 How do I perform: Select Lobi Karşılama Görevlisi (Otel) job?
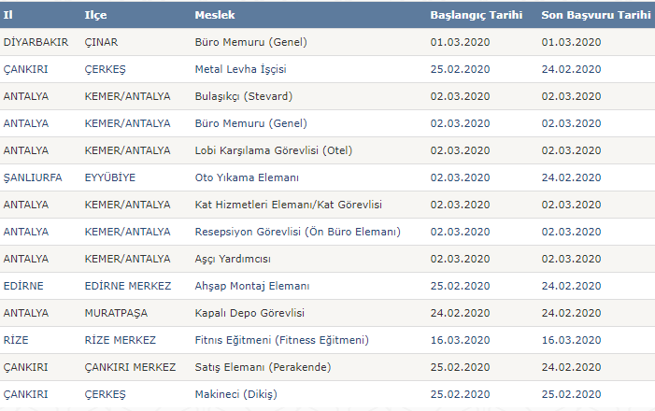pyautogui.click(x=274, y=150)
